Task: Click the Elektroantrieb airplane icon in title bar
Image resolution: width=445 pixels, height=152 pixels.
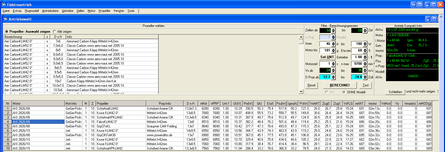Action: click(x=4, y=4)
